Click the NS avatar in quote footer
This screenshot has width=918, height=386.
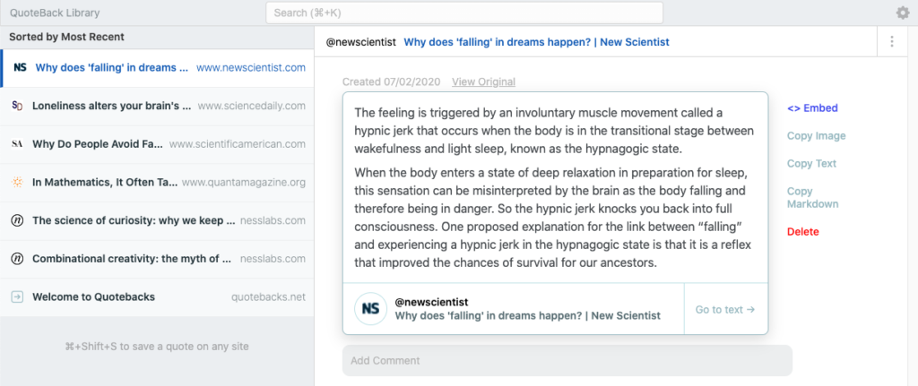pyautogui.click(x=370, y=309)
